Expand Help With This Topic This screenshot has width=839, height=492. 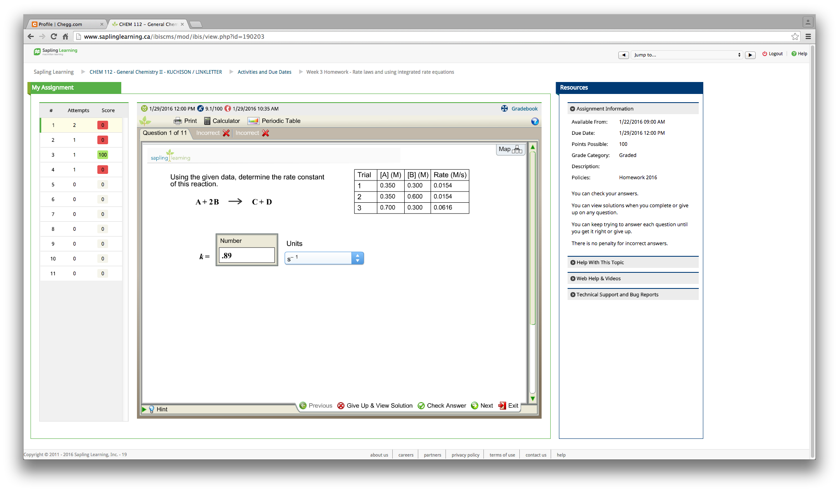[x=600, y=262]
